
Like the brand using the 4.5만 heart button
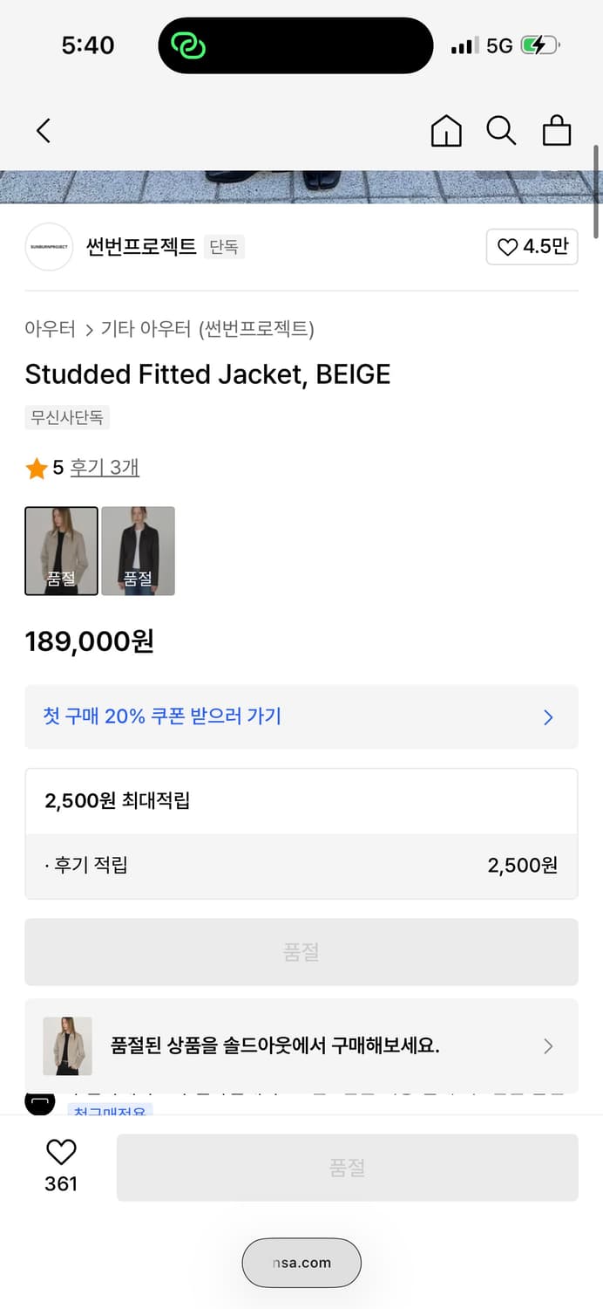(532, 247)
